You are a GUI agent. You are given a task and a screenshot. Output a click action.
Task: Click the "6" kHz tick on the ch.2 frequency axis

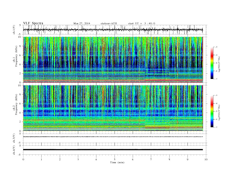[20, 104]
